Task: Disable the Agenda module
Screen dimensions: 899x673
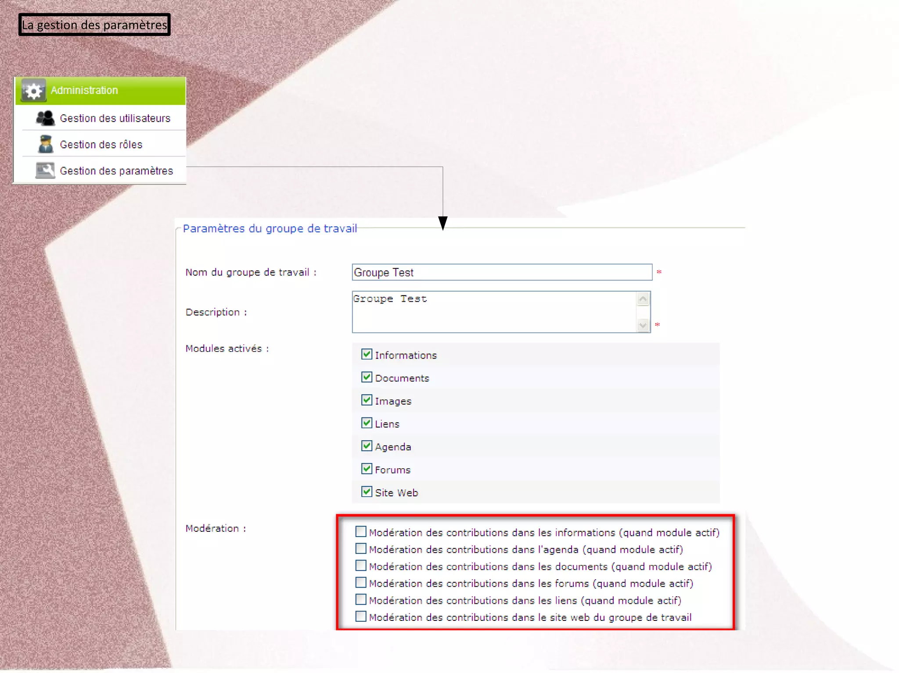Action: (367, 446)
